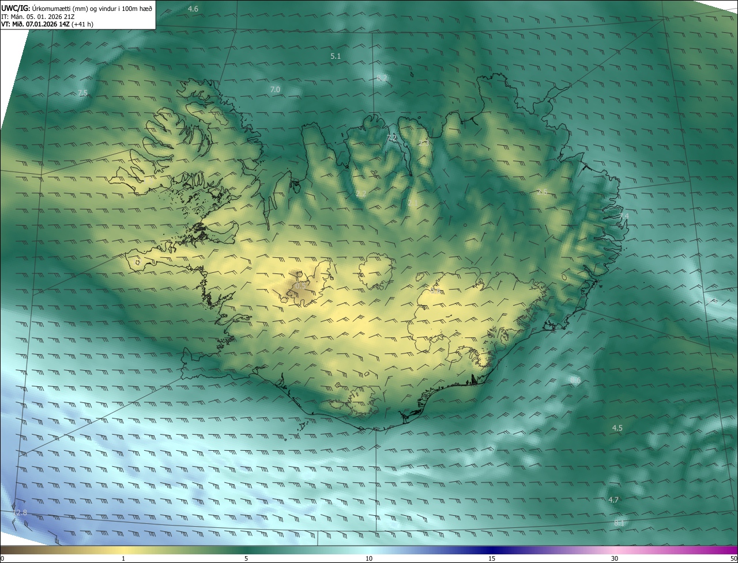Click the colour scale tick labelled 30
This screenshot has height=563, width=738.
(x=615, y=558)
